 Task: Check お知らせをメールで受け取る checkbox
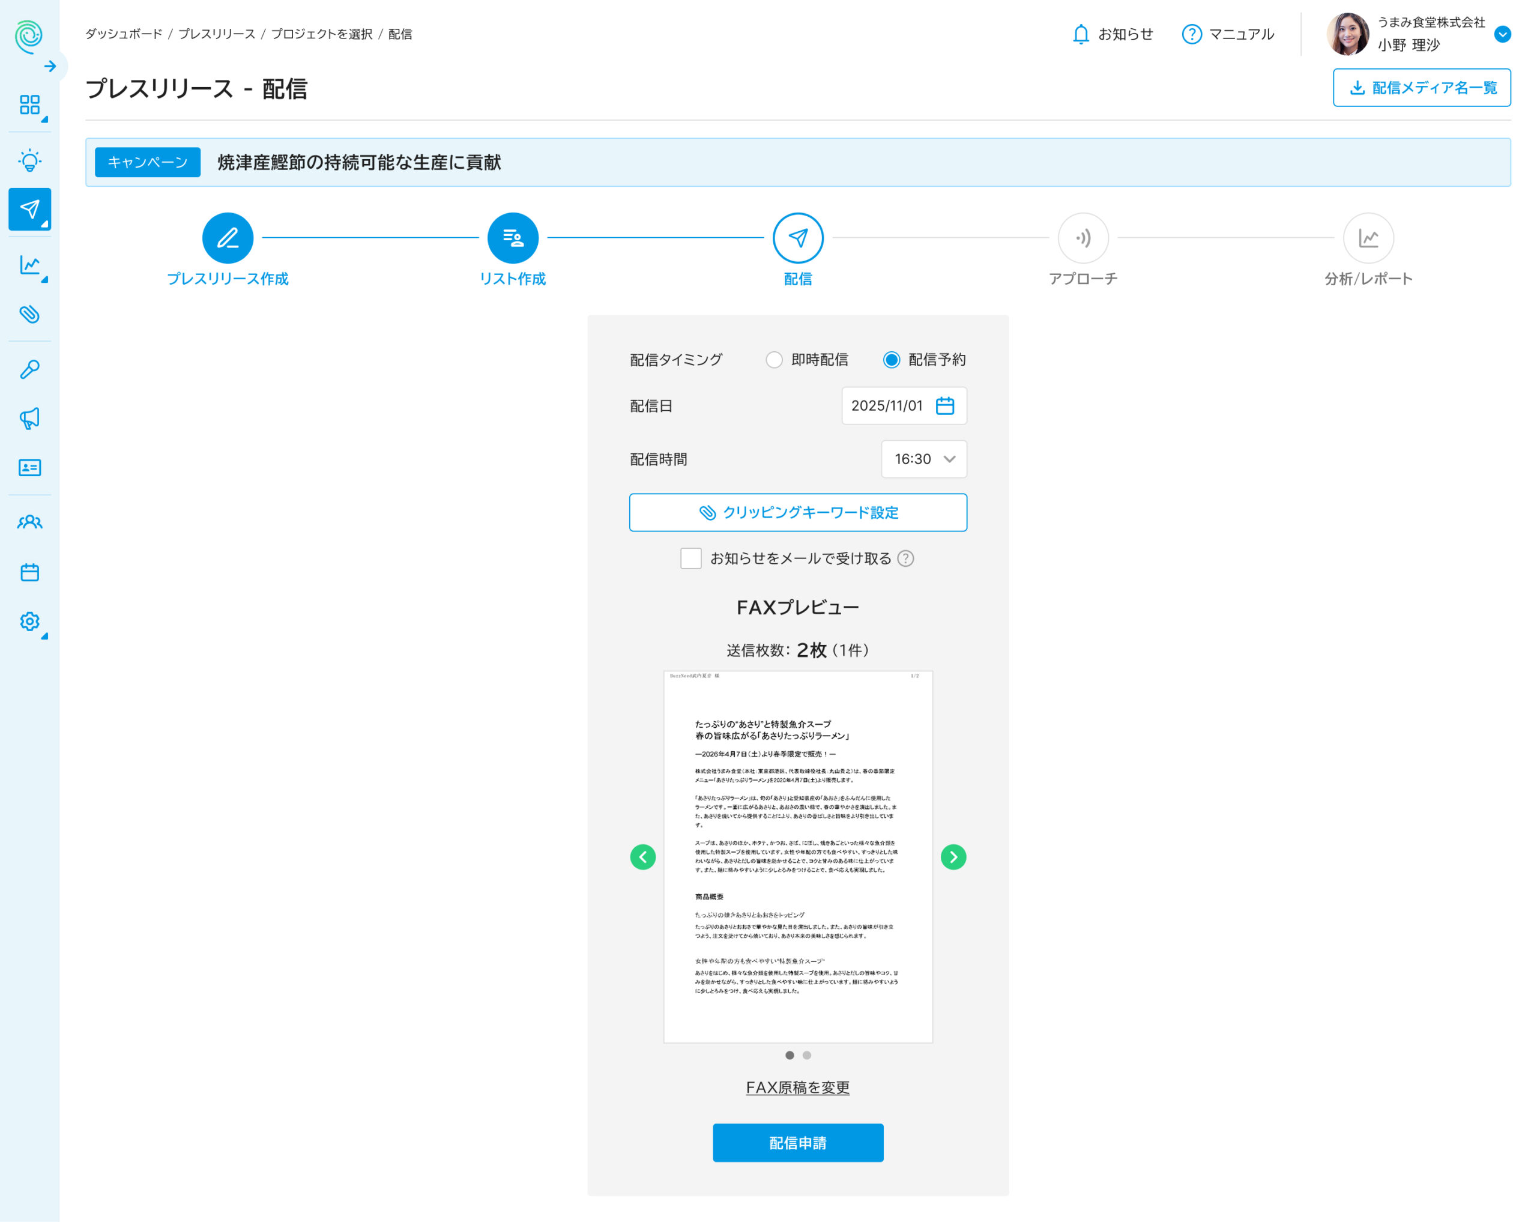[690, 558]
